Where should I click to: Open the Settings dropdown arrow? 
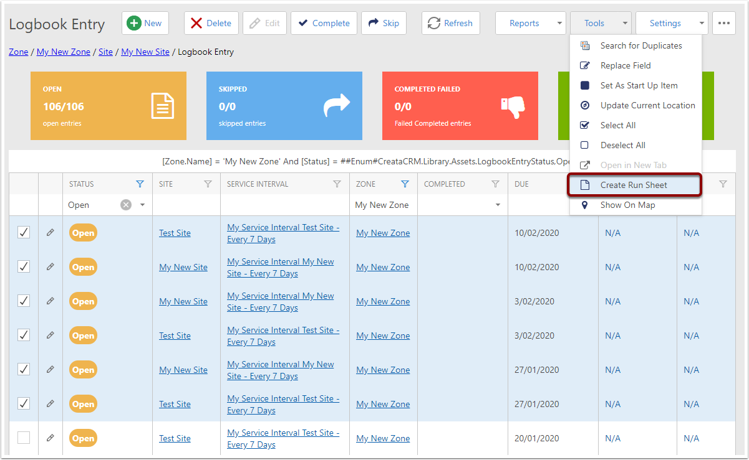[702, 24]
